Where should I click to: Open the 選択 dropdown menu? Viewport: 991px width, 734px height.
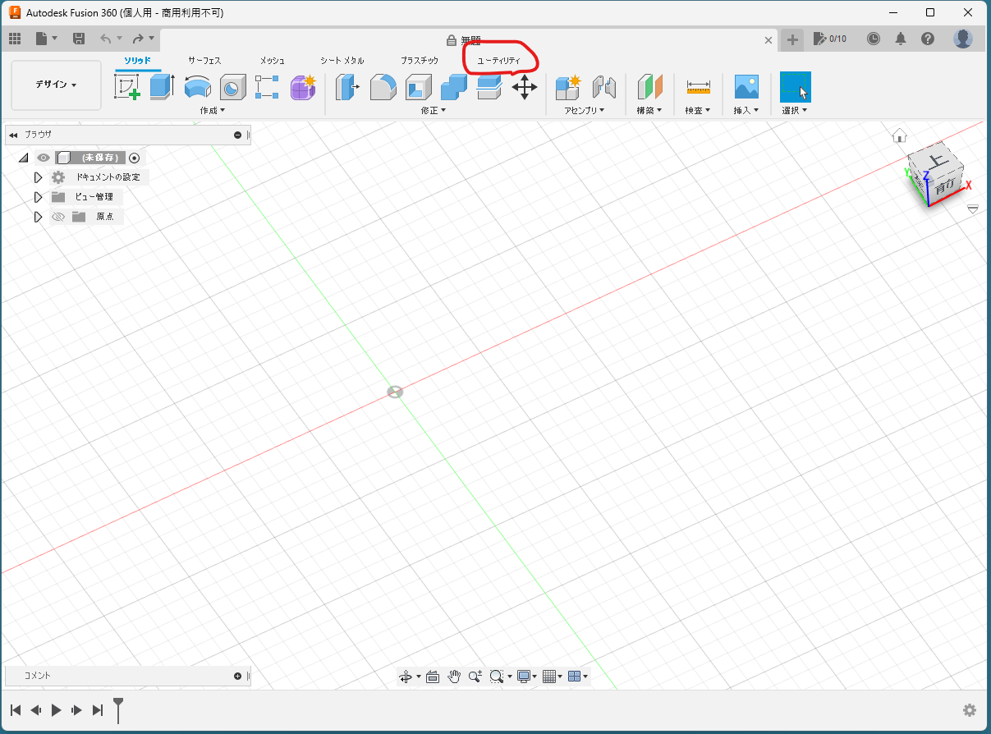pos(795,110)
